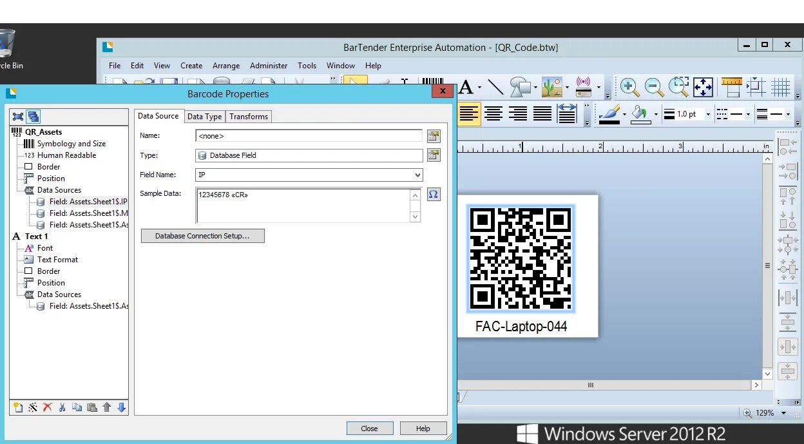
Task: Click the change name icon beside Name
Action: (434, 136)
